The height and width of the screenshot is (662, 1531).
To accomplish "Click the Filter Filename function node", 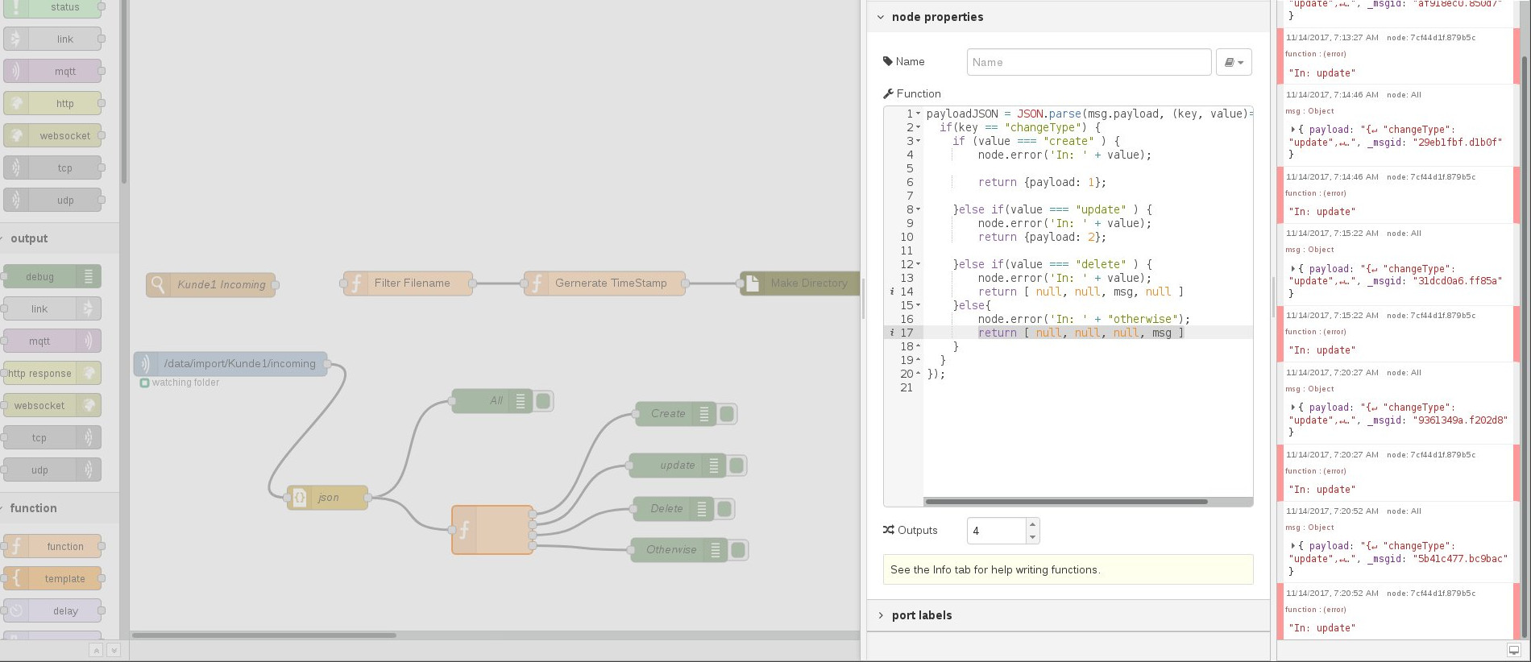I will (408, 283).
